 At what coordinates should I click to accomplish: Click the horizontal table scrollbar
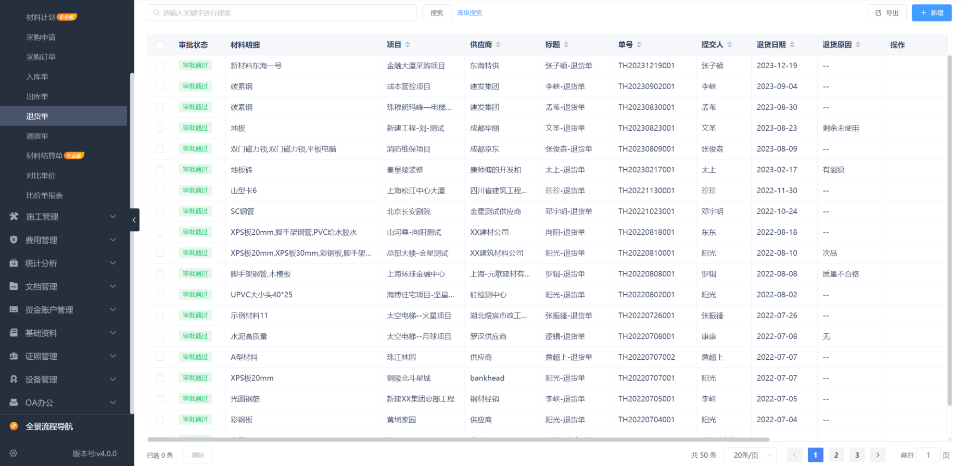pos(458,439)
